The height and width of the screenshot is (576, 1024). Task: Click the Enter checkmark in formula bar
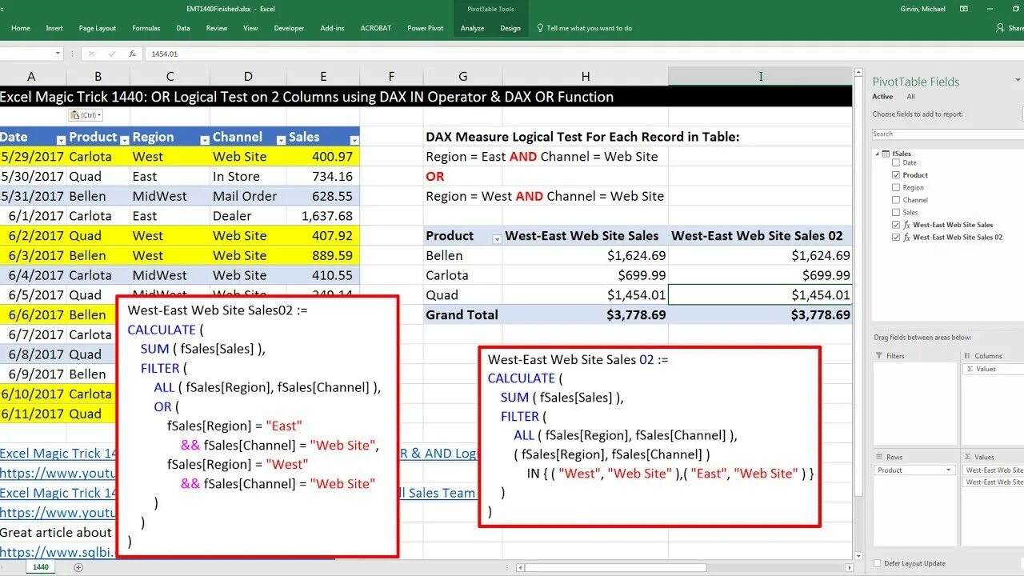pyautogui.click(x=112, y=54)
